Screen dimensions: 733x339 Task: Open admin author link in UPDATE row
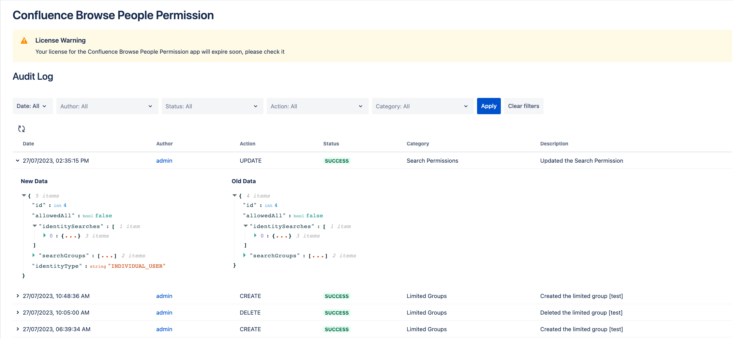pos(164,161)
